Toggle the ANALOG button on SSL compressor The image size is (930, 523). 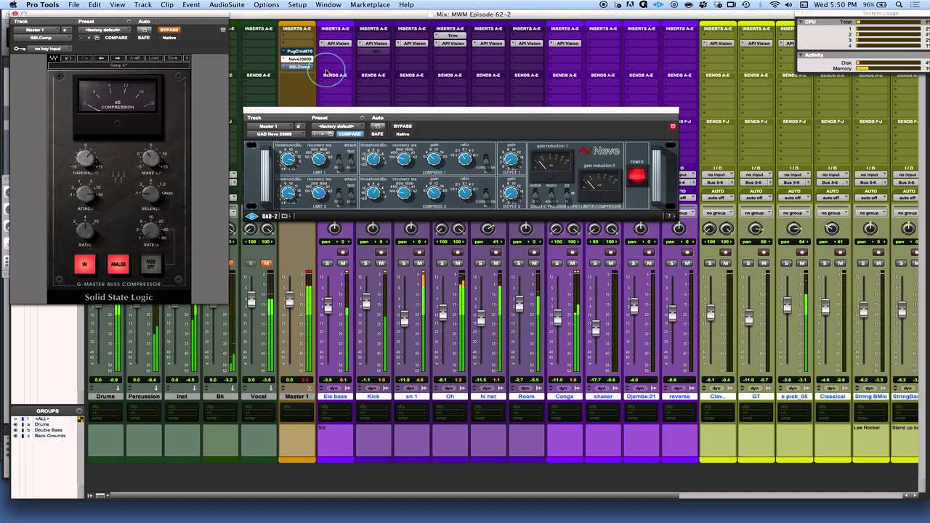click(x=118, y=264)
